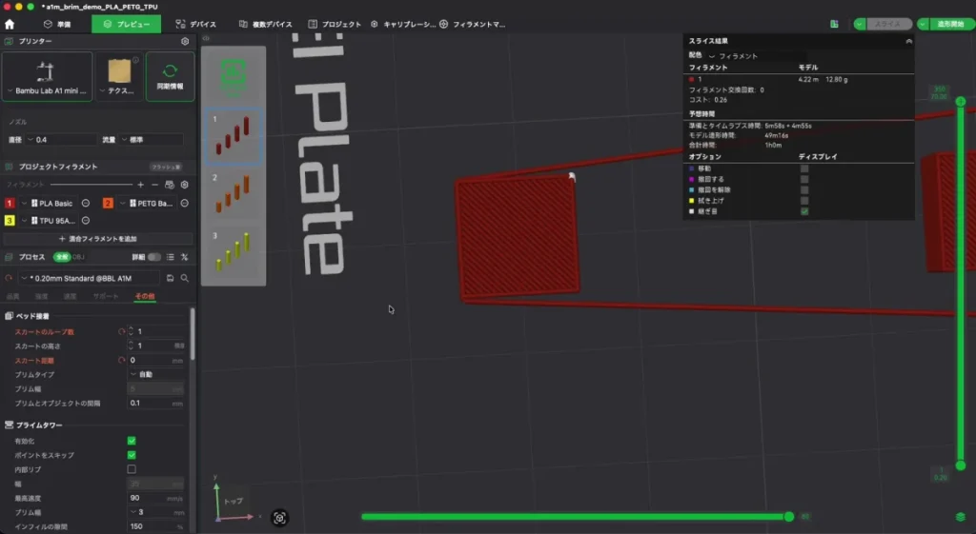This screenshot has width=976, height=534.
Task: Disable the prime tower enable checkbox
Action: tap(132, 441)
